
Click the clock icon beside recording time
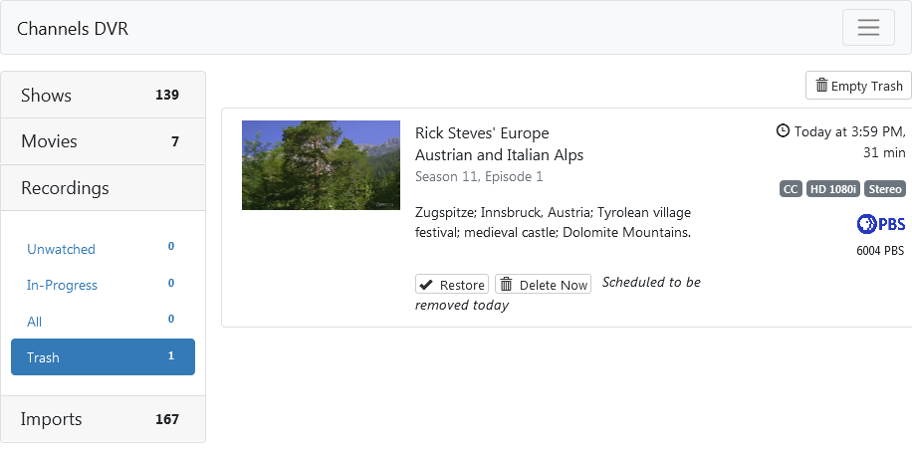783,130
